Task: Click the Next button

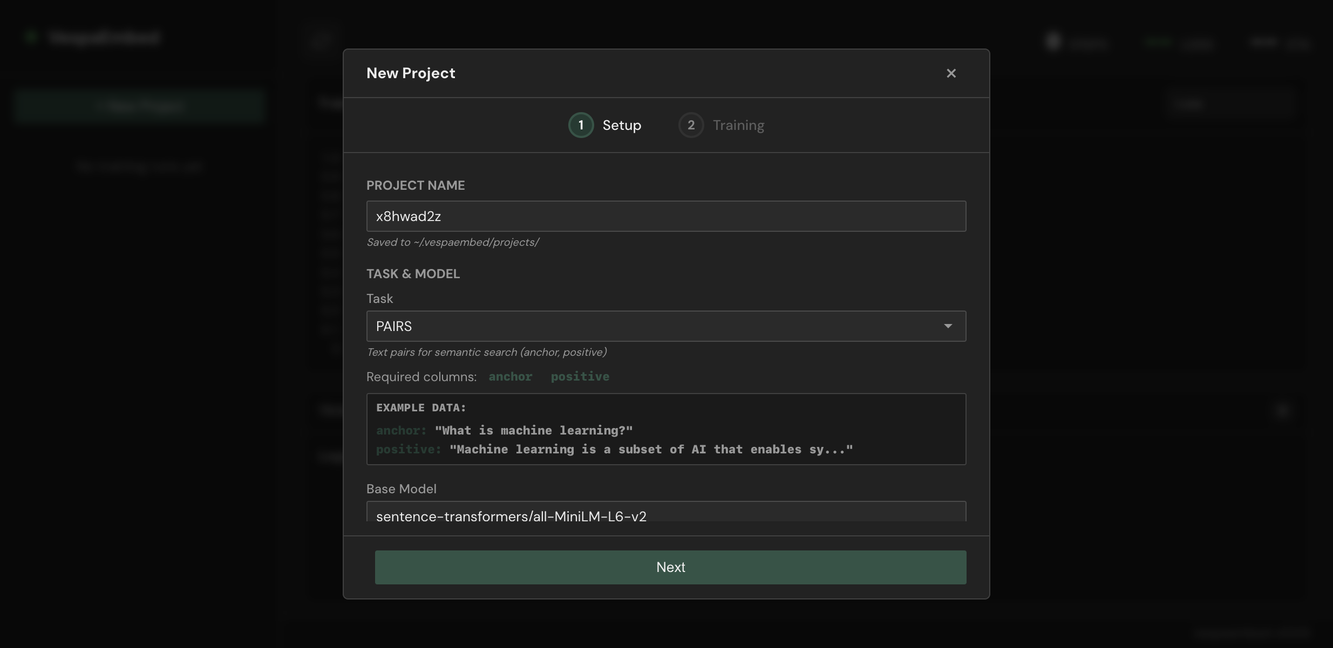Action: (x=670, y=567)
